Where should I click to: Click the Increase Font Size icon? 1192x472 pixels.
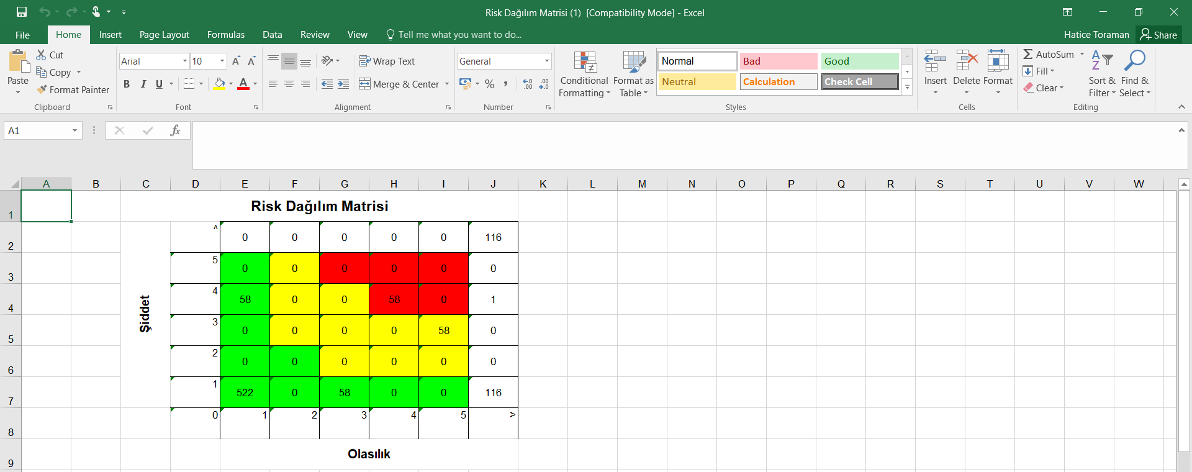[x=236, y=61]
